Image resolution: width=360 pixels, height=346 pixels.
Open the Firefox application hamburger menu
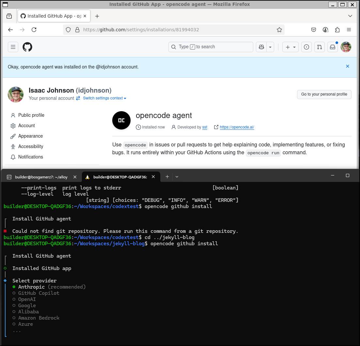349,30
